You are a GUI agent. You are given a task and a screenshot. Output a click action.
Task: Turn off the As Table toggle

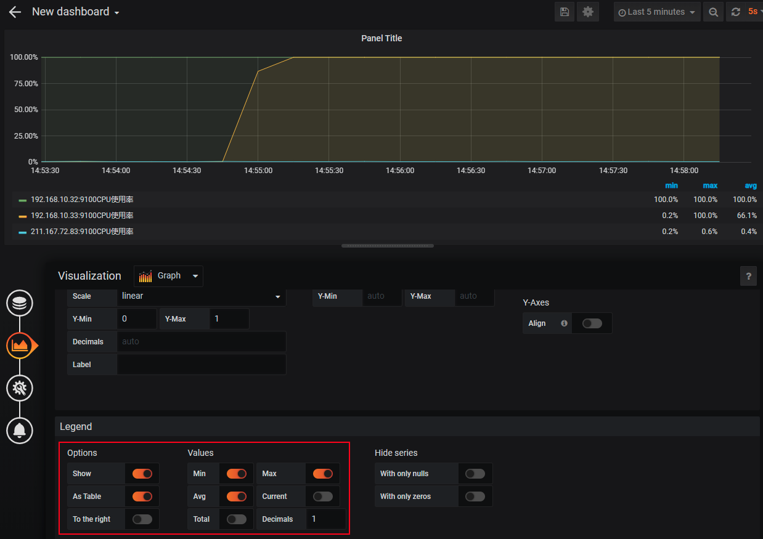coord(142,496)
